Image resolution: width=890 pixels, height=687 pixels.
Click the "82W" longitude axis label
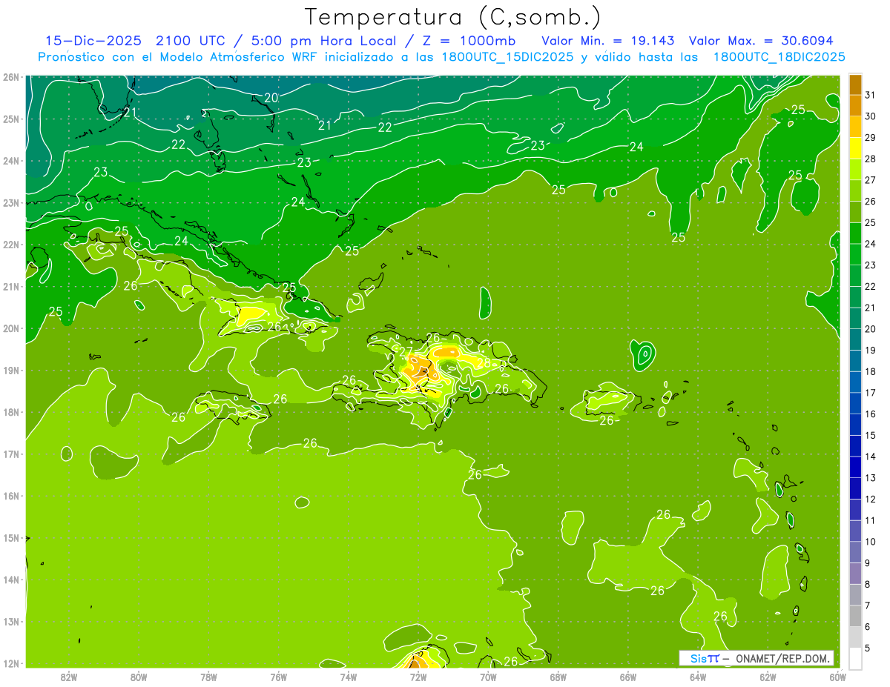(x=68, y=677)
